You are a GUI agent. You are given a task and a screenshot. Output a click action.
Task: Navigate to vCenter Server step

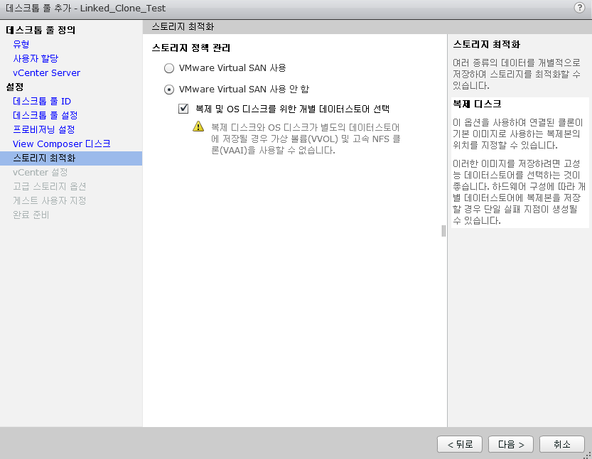click(x=46, y=73)
